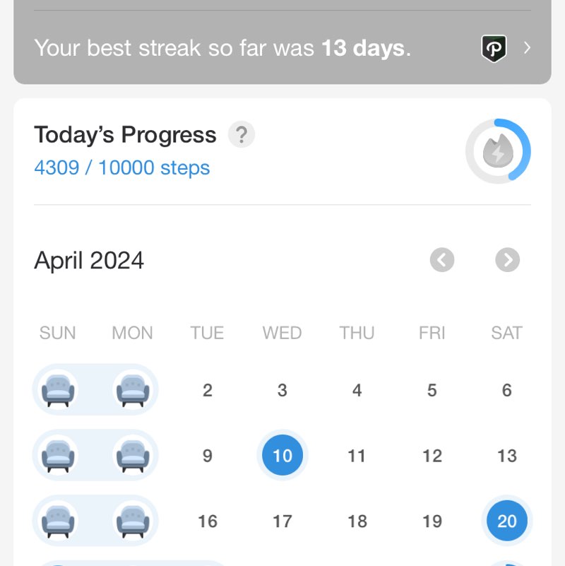This screenshot has width=565, height=566.
Task: Pick April 12 on the calendar
Action: (432, 456)
